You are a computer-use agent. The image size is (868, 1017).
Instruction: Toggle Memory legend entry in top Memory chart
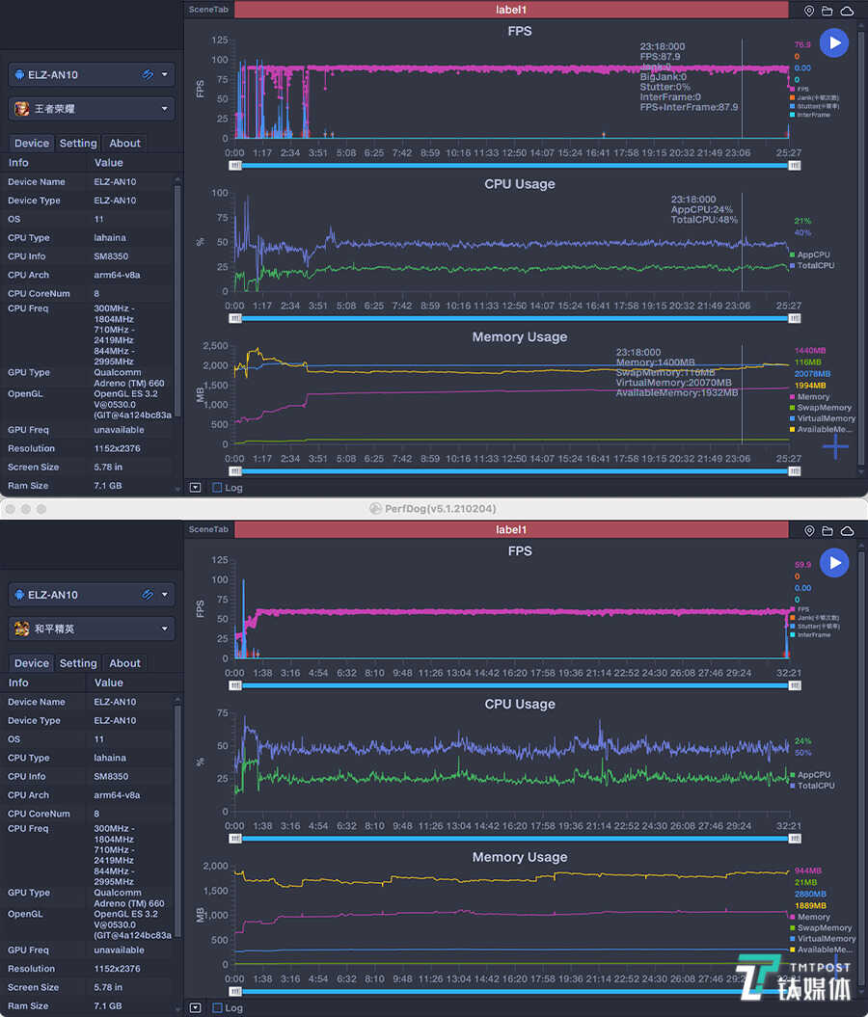coord(809,397)
